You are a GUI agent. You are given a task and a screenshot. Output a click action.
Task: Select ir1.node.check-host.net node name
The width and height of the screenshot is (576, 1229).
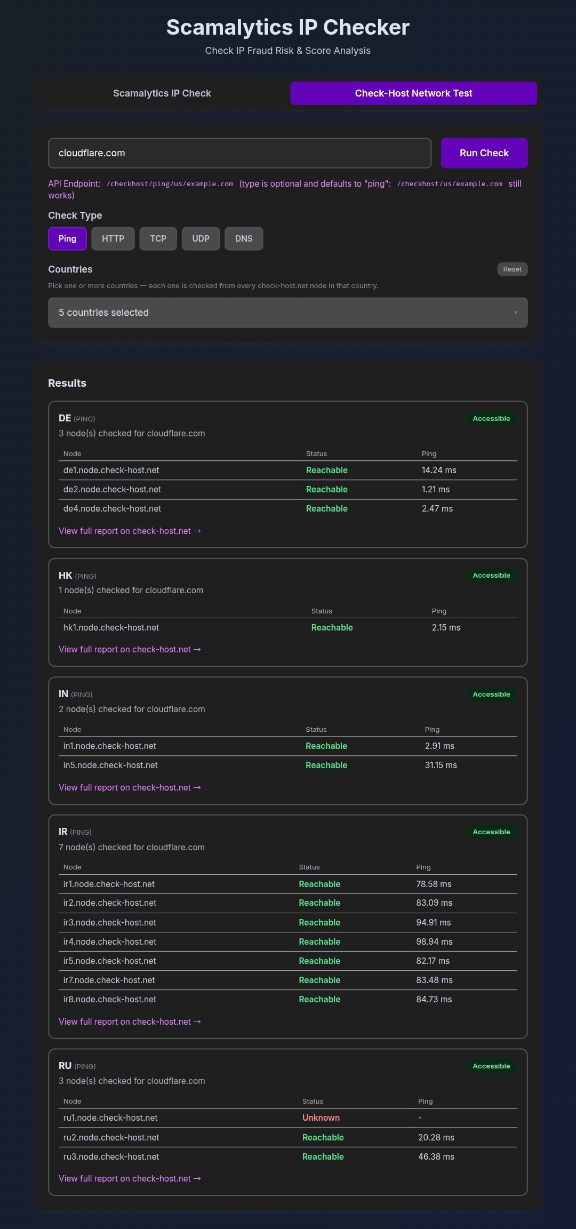[109, 884]
